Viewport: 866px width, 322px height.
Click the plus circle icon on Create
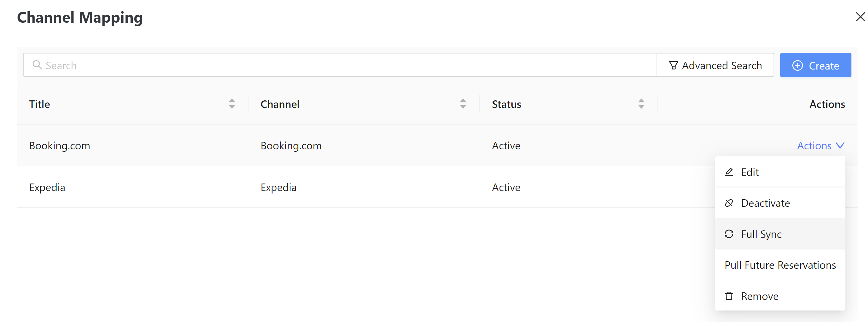[797, 65]
